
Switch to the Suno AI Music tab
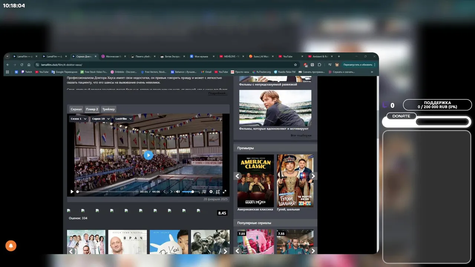[x=261, y=56]
